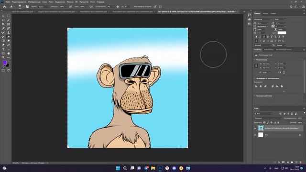Viewport: 306px width, 172px height.
Task: Collapse the Выровнять и распределить section
Action: pyautogui.click(x=255, y=78)
